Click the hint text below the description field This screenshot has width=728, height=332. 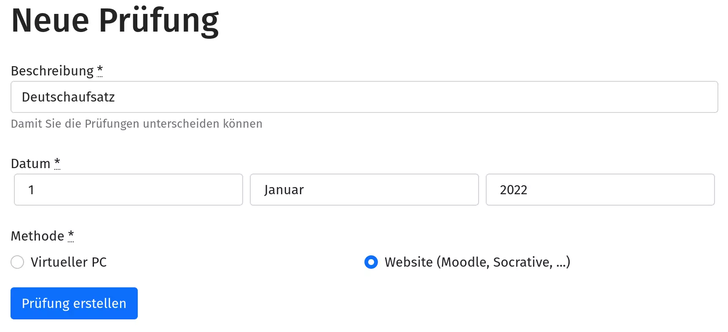pyautogui.click(x=136, y=124)
